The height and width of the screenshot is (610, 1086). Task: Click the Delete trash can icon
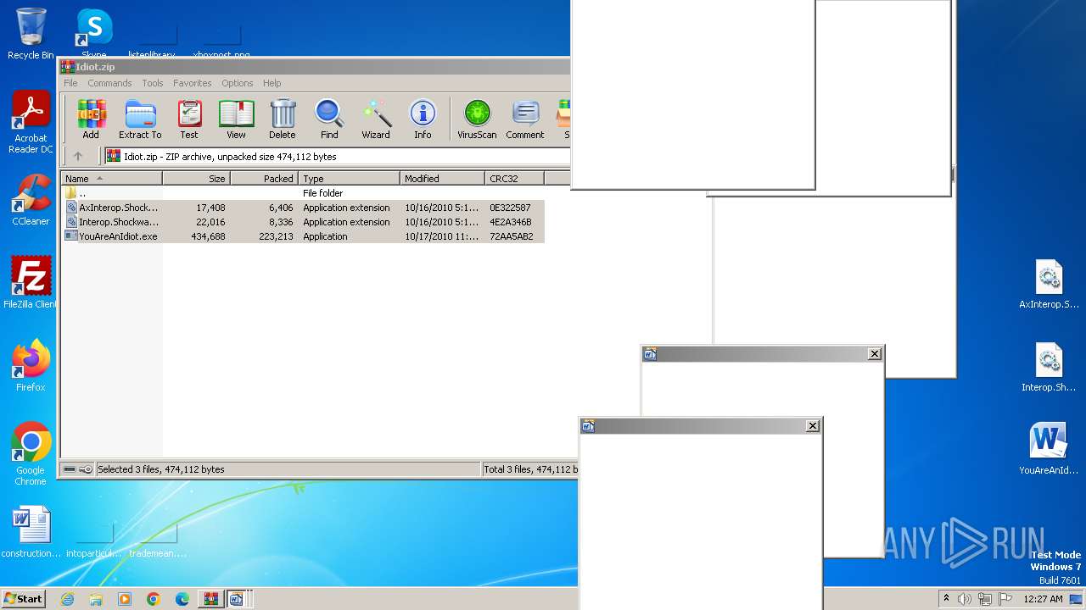(x=283, y=119)
